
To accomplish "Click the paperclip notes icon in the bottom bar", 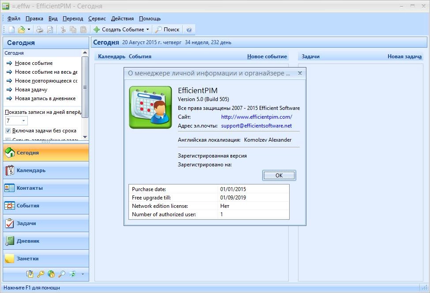I will point(30,274).
